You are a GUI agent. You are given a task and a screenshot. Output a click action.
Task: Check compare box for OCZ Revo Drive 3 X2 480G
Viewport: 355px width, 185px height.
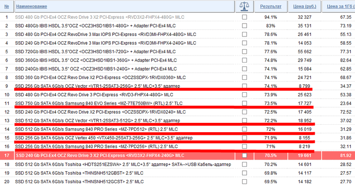click(x=245, y=17)
